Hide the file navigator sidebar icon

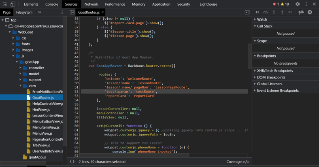pos(72,13)
